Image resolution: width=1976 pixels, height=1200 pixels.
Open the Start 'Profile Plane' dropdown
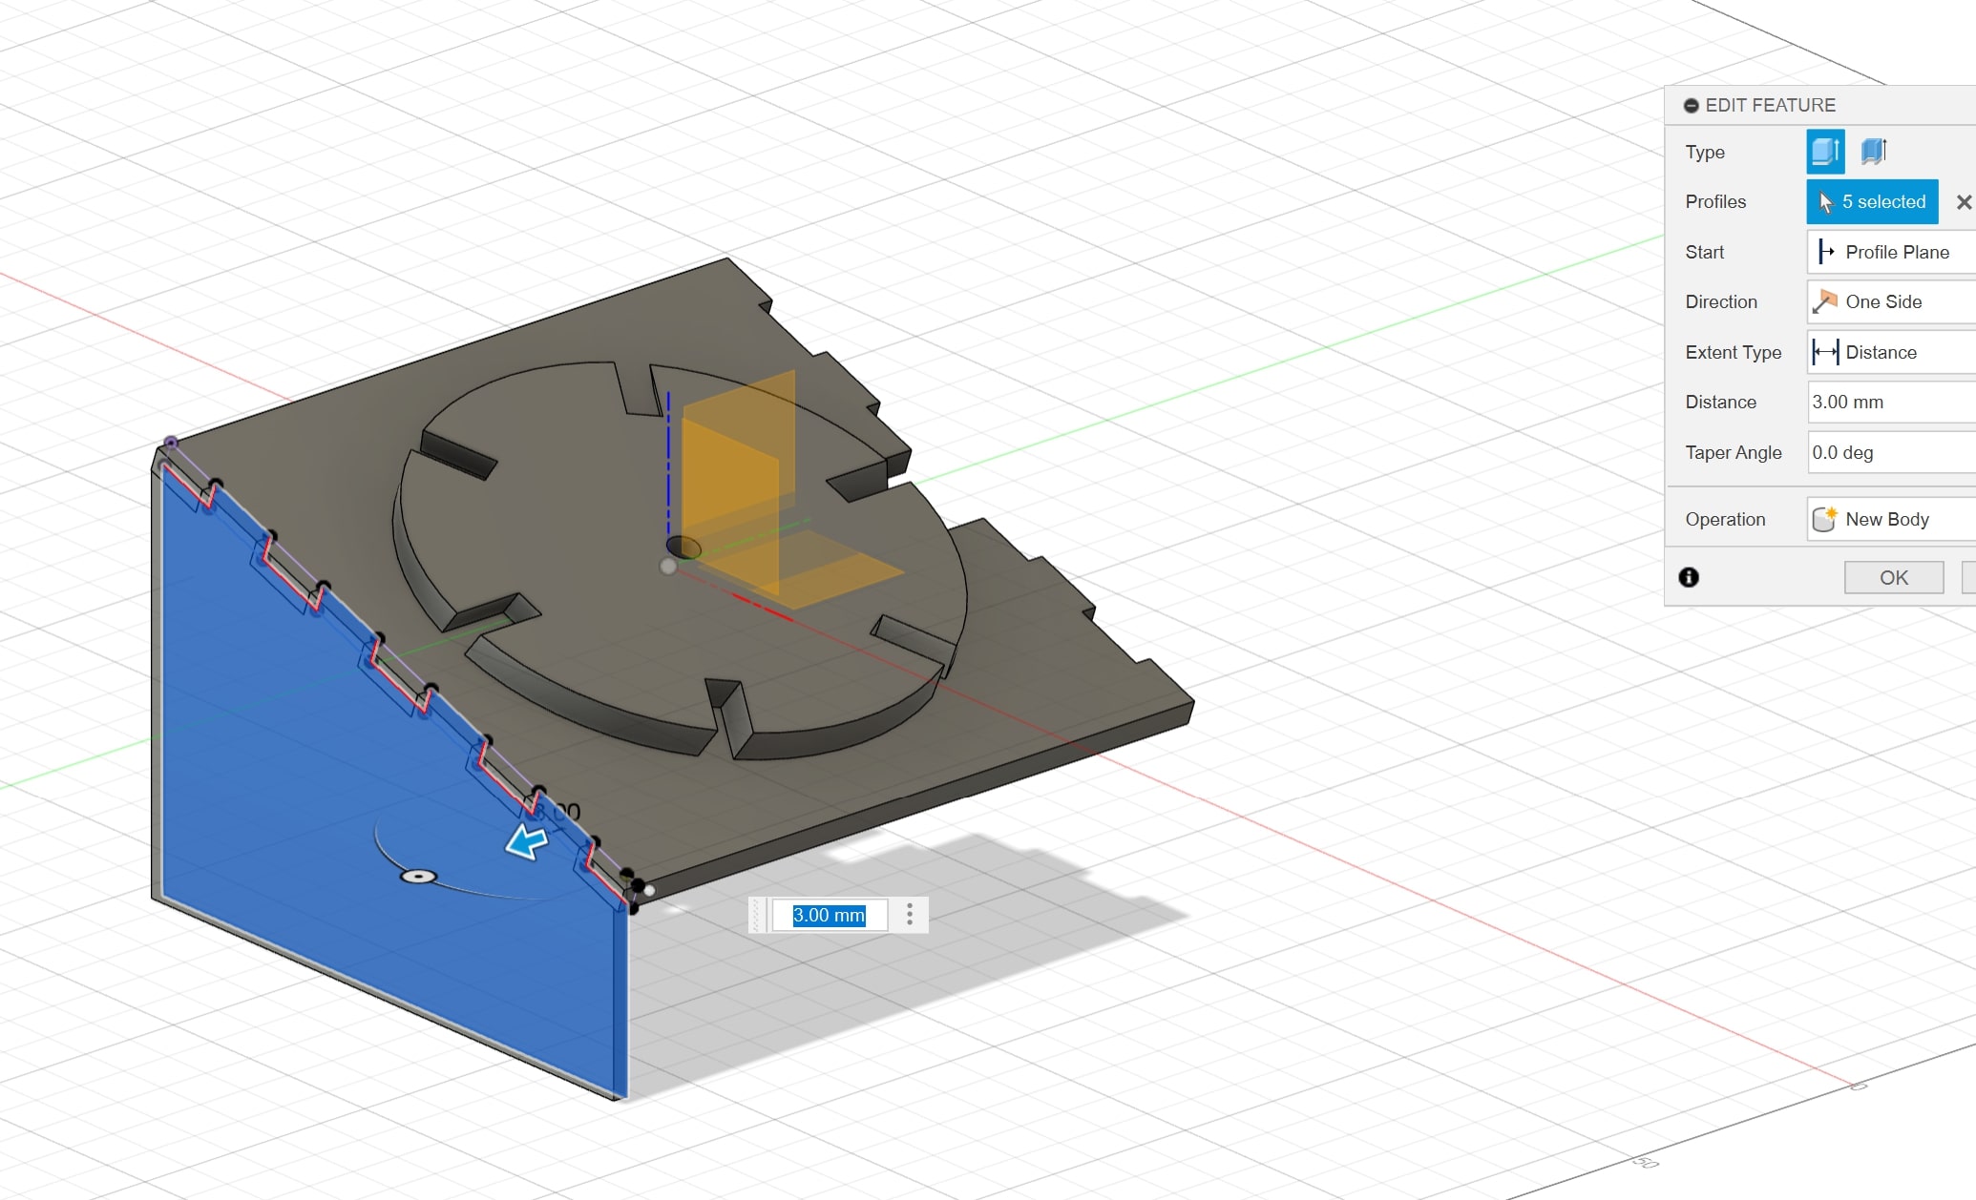tap(1891, 252)
